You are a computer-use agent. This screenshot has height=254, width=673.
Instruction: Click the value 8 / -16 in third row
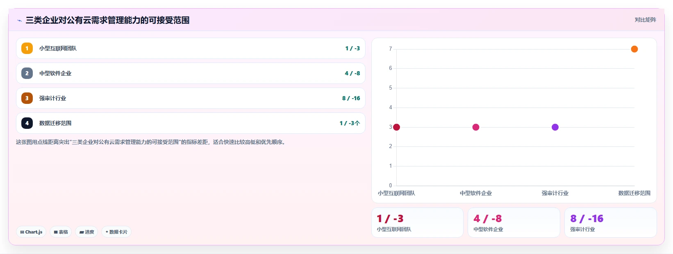click(x=351, y=98)
